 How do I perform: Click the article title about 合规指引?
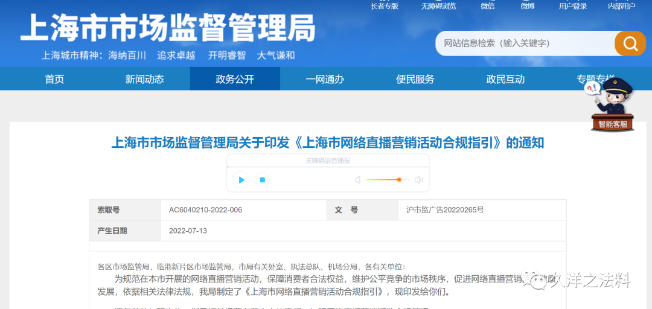(328, 142)
